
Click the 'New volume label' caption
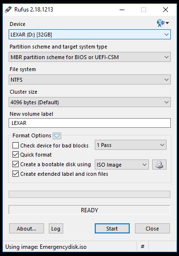(x=32, y=114)
